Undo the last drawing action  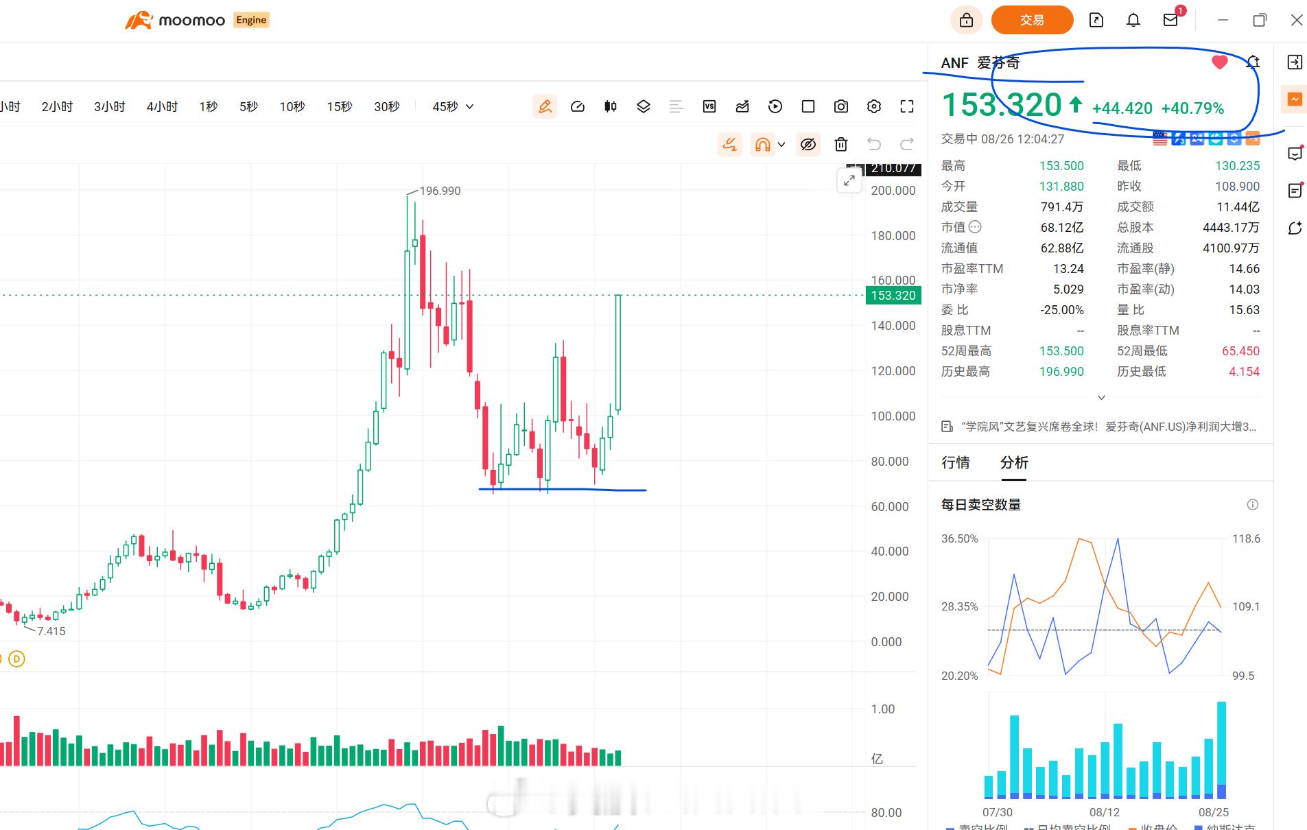tap(874, 144)
